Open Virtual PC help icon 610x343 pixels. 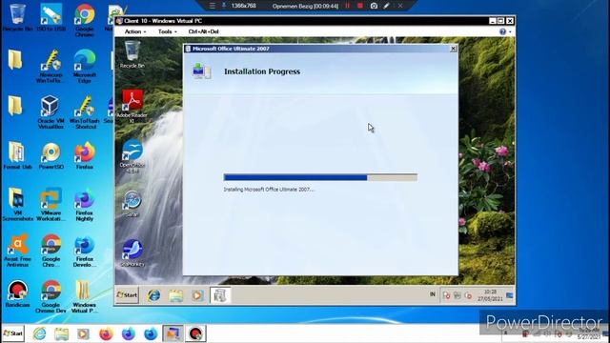502,31
